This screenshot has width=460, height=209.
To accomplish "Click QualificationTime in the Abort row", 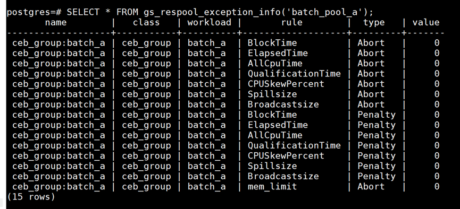I will click(x=294, y=74).
